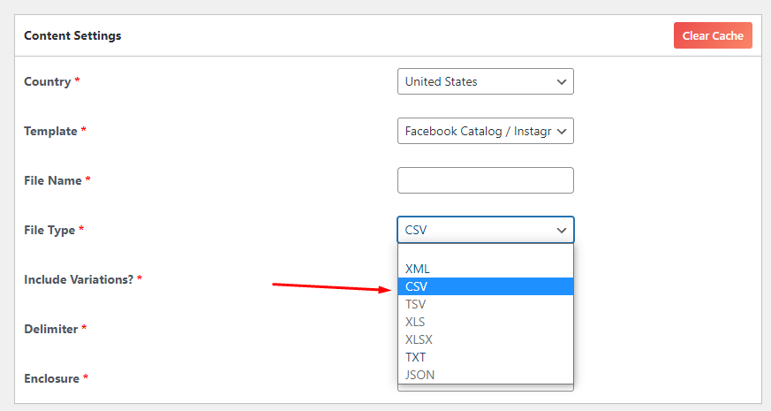Click the File Name text field
771x411 pixels.
pyautogui.click(x=485, y=180)
